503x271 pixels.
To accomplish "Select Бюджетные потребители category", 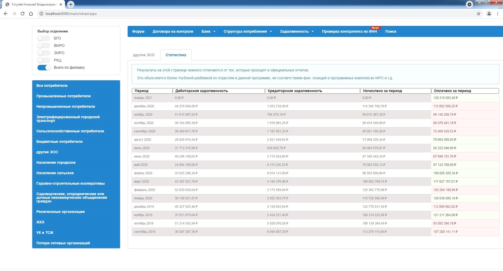I will (76, 142).
